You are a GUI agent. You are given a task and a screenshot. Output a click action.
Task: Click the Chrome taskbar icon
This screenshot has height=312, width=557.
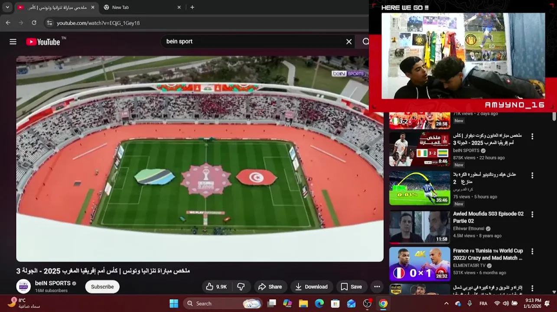pyautogui.click(x=383, y=303)
